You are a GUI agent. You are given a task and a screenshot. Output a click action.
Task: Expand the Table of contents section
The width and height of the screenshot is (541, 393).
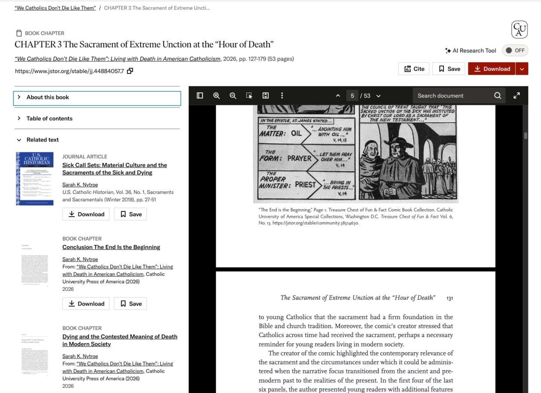[x=97, y=118]
